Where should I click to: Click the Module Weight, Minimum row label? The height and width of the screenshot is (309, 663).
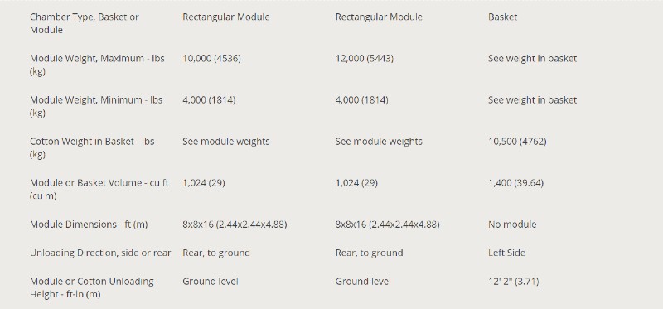pos(96,106)
